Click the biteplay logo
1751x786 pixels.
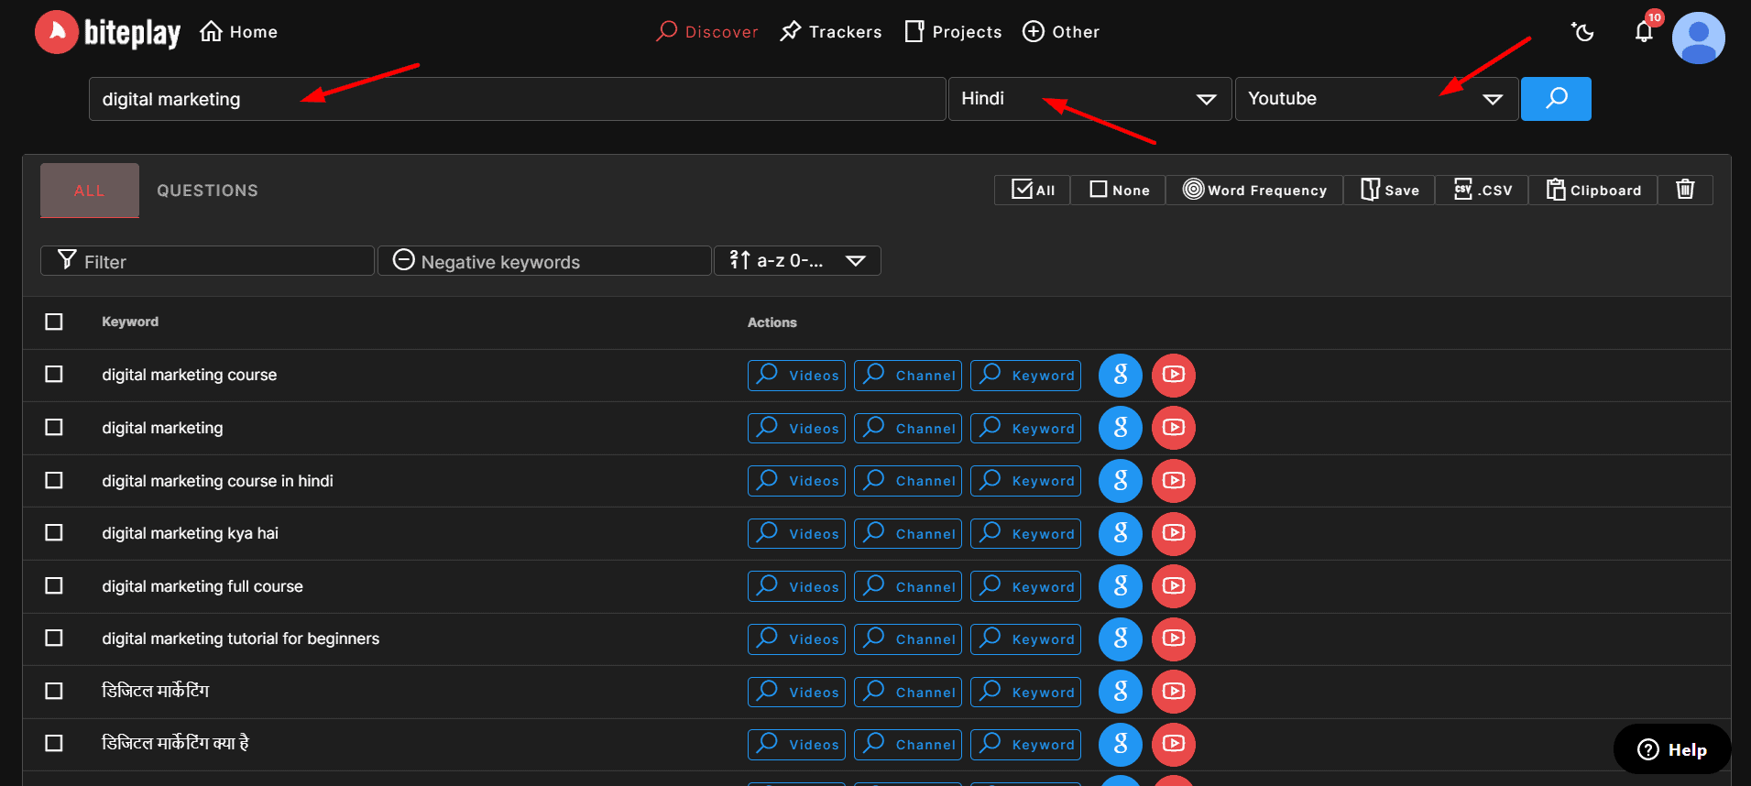108,32
